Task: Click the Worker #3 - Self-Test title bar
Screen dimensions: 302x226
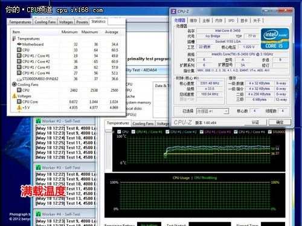Action: (65, 167)
